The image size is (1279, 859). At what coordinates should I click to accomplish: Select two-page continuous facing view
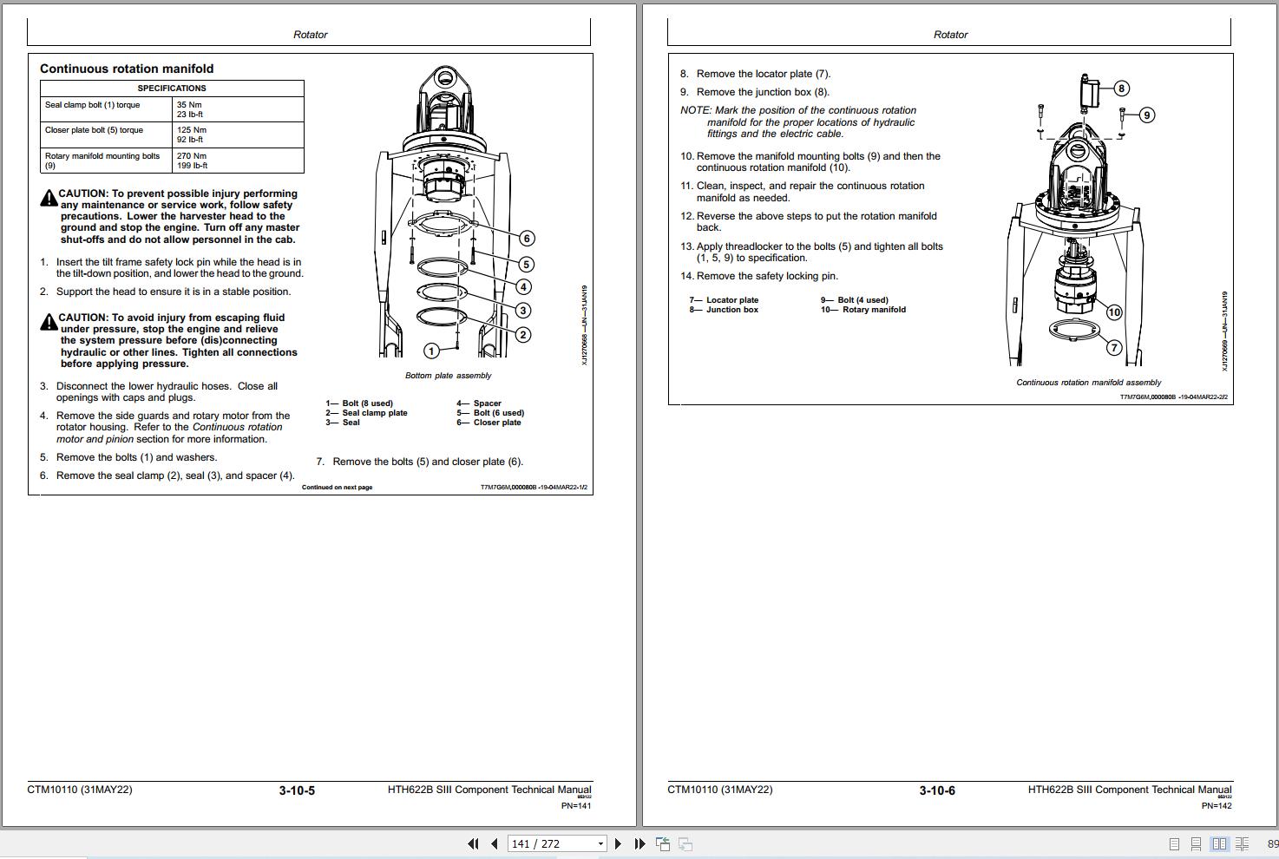click(x=1242, y=843)
